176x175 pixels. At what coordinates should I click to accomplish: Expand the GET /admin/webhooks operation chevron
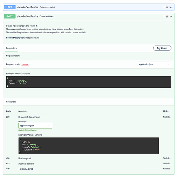point(171,7)
